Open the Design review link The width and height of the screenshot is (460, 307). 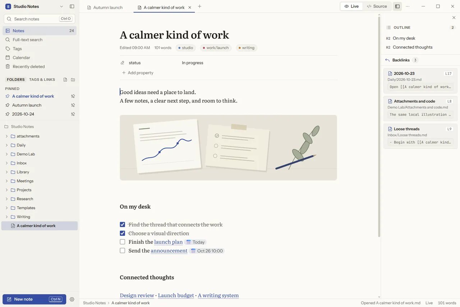[x=137, y=295]
